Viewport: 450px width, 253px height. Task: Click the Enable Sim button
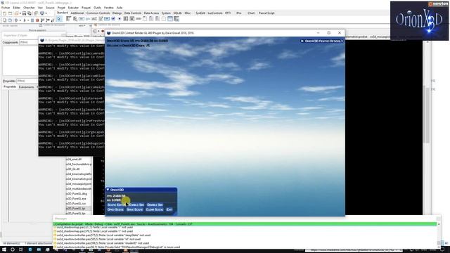pyautogui.click(x=136, y=205)
